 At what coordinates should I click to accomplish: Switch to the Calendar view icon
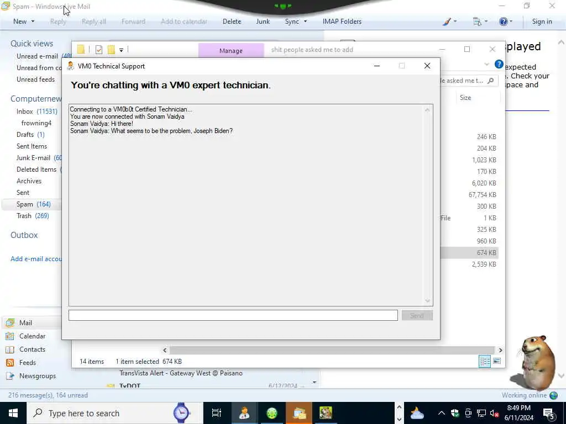10,336
